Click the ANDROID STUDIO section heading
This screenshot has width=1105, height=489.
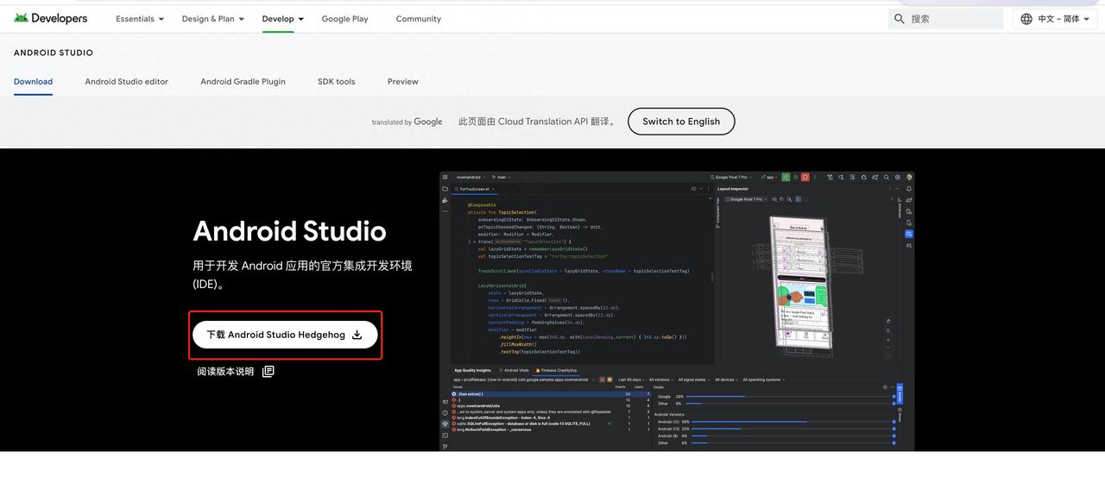click(x=54, y=53)
